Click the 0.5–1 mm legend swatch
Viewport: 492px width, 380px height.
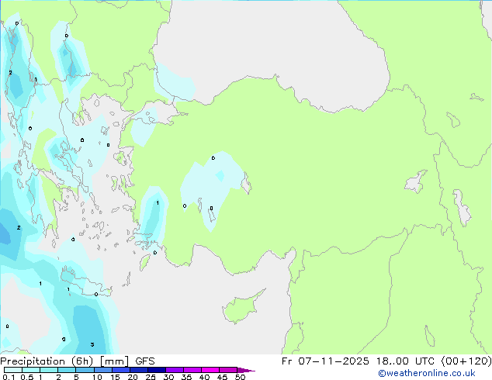[x=31, y=370]
